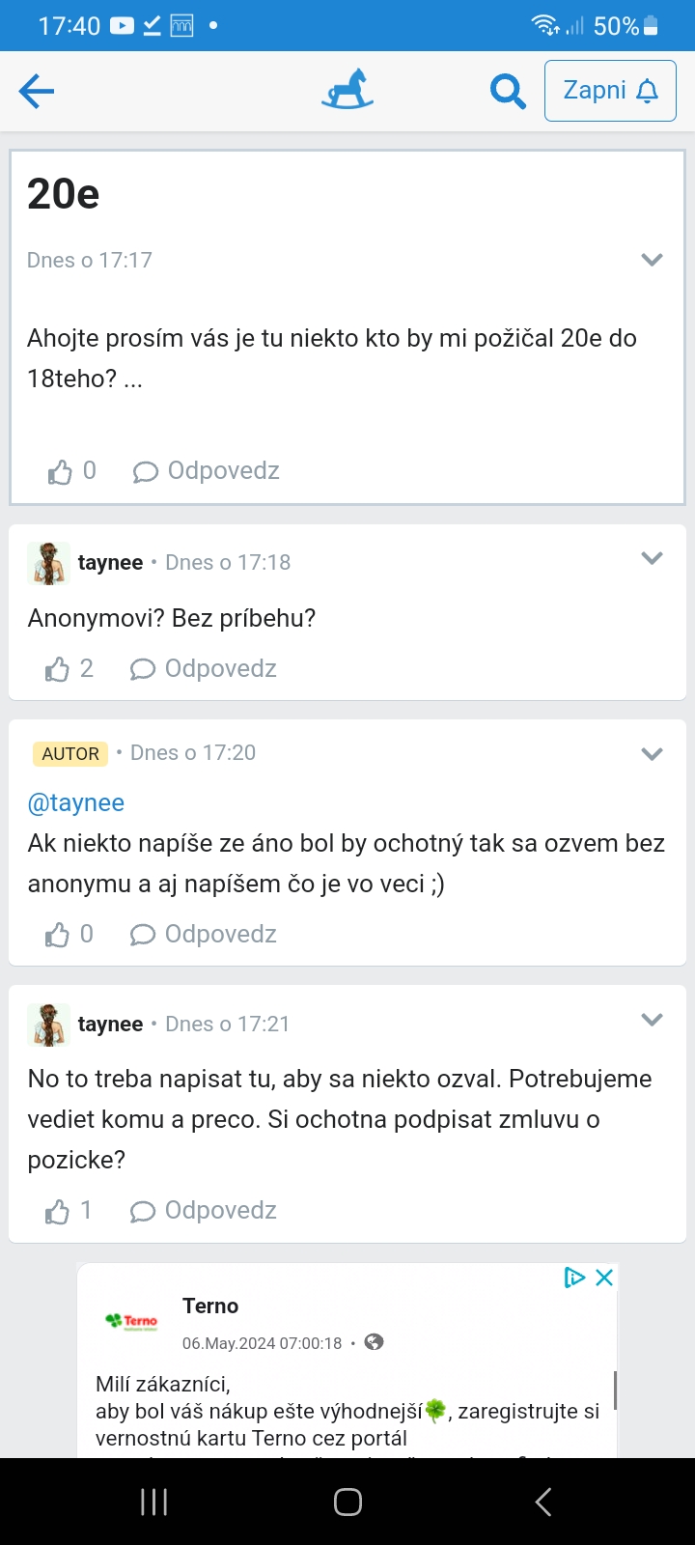Image resolution: width=695 pixels, height=1545 pixels.
Task: Reply to the original 20e post
Action: coord(207,471)
